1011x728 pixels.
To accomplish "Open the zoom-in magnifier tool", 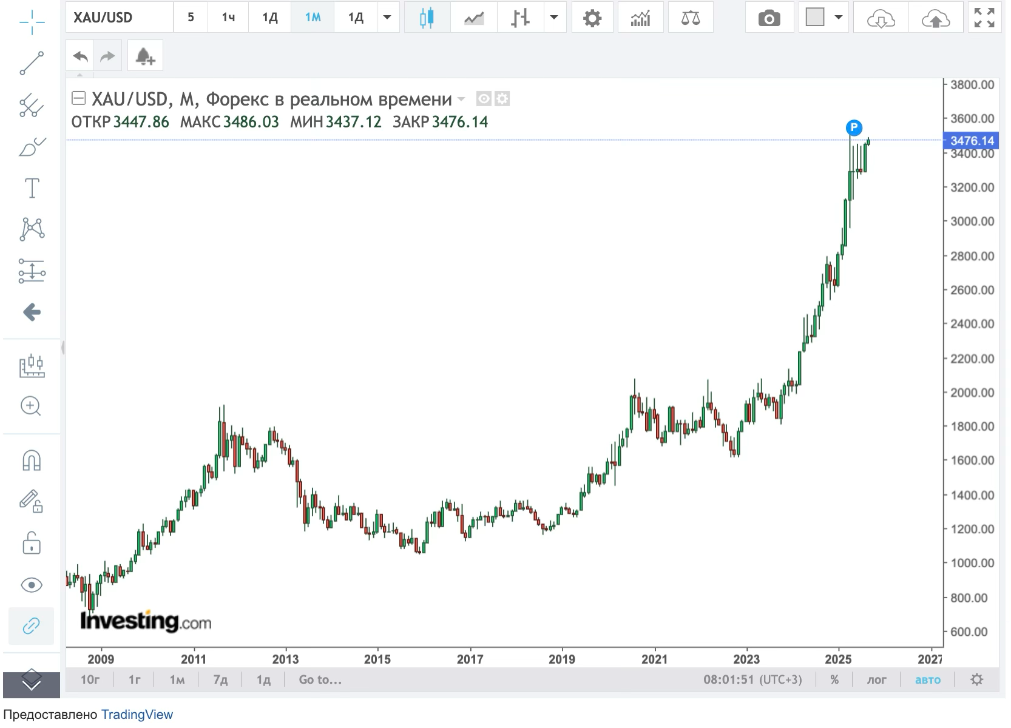I will tap(32, 406).
